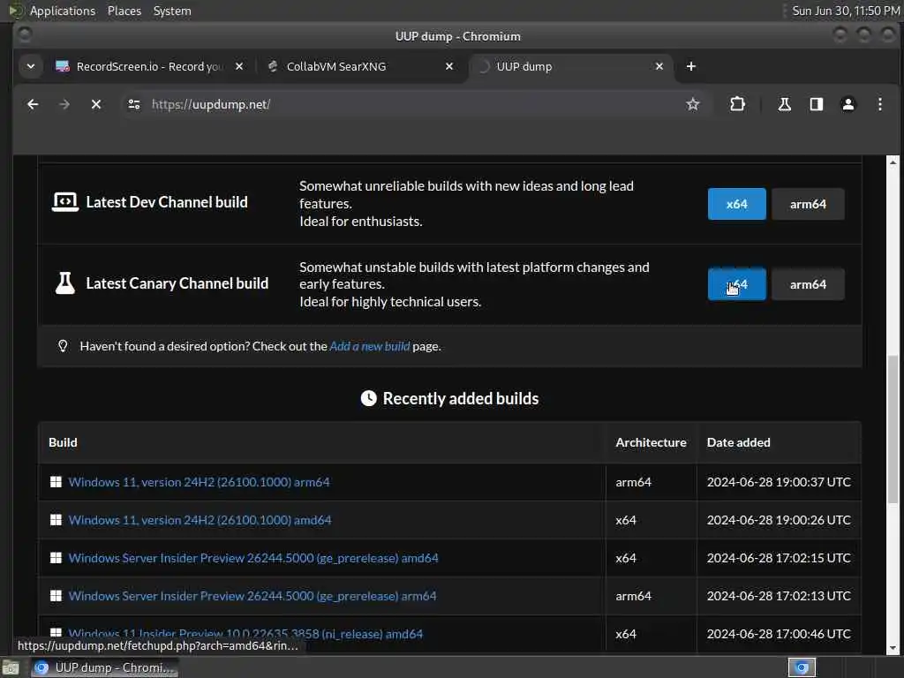Image resolution: width=904 pixels, height=678 pixels.
Task: Open the 'Add a new build' link
Action: pyautogui.click(x=369, y=346)
